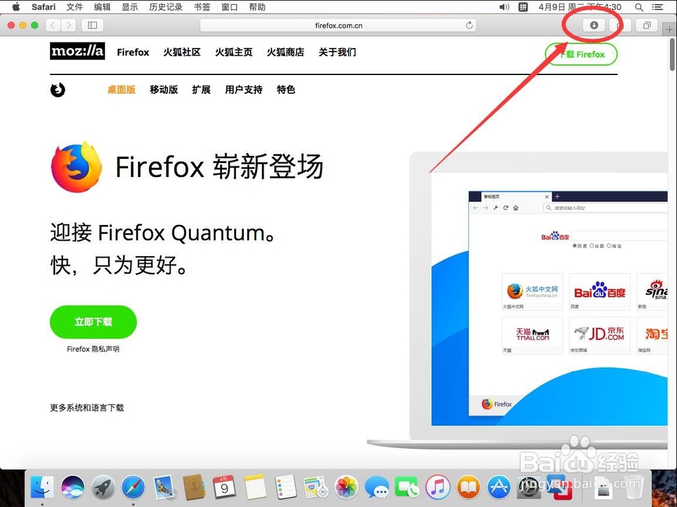Reload the page from the address bar
The height and width of the screenshot is (507, 677).
(x=469, y=25)
